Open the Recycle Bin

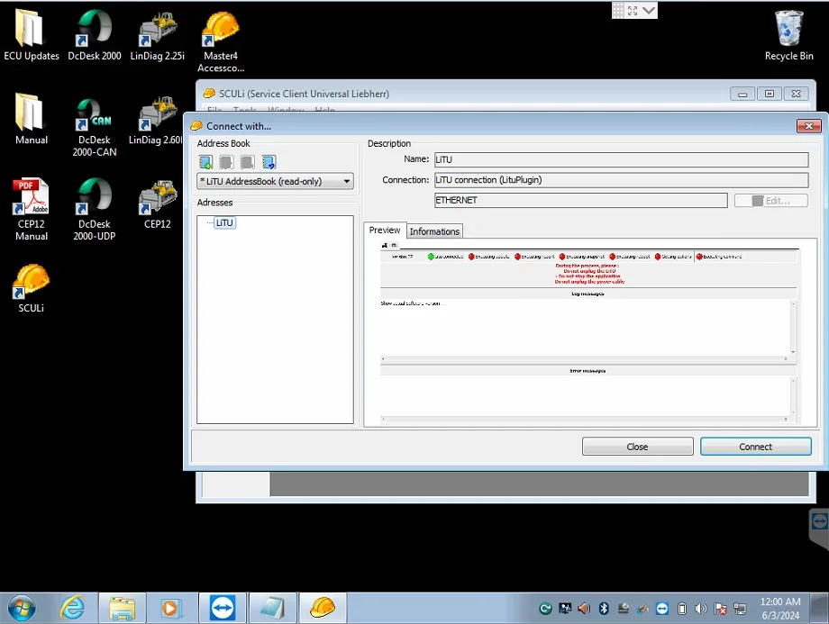788,36
